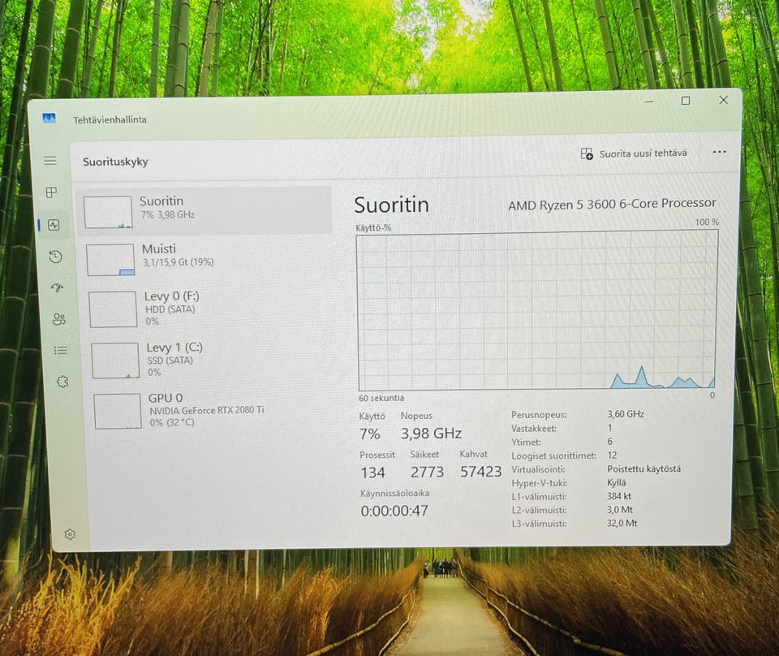Image resolution: width=779 pixels, height=656 pixels.
Task: Click the AMD Ryzen 5 3600 processor name
Action: pyautogui.click(x=612, y=204)
